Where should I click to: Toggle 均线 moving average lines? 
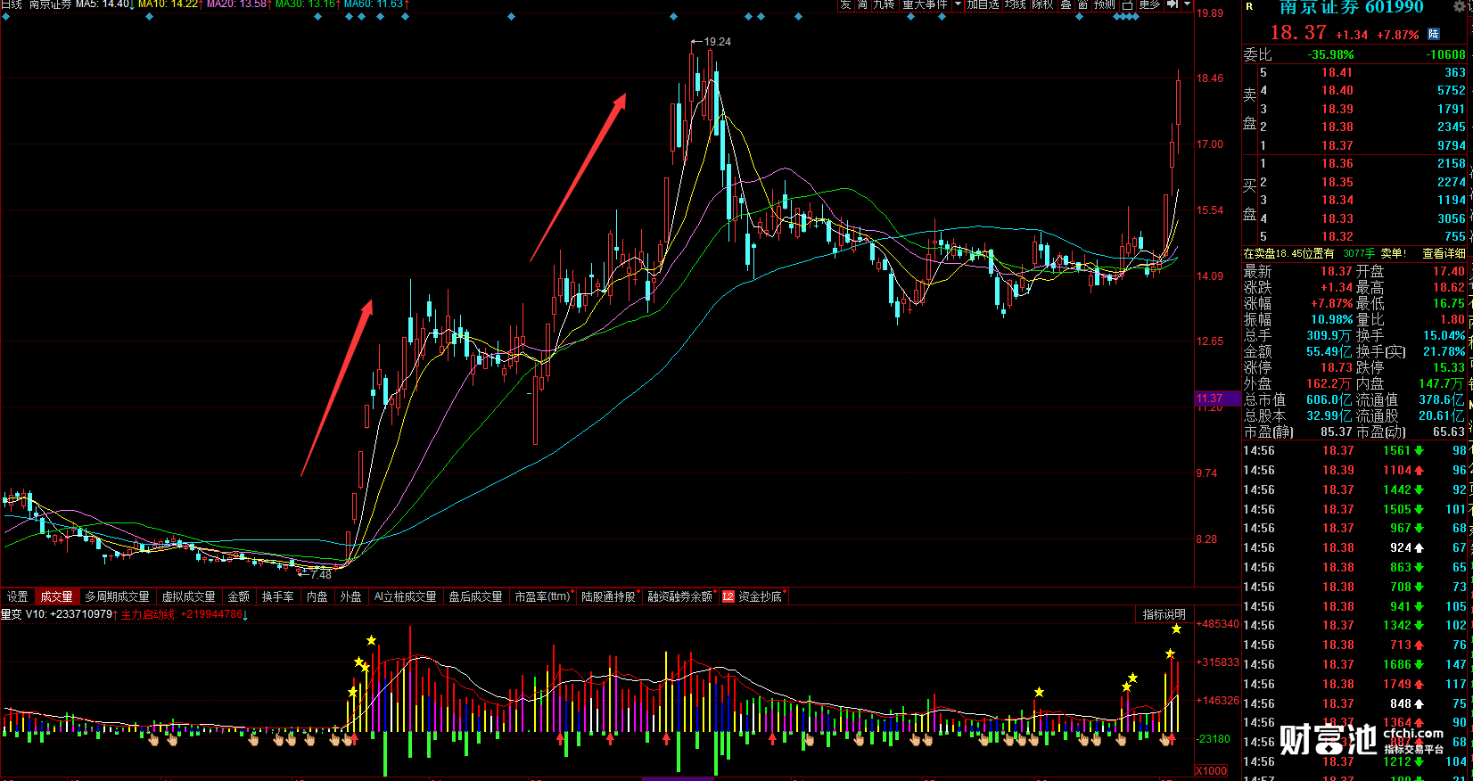(x=1015, y=4)
